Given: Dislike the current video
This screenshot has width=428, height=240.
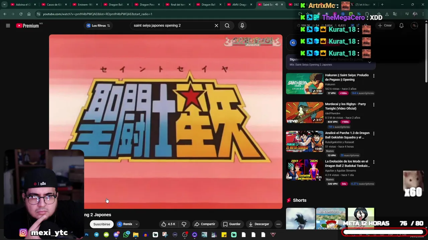Looking at the screenshot, I should pos(184,224).
